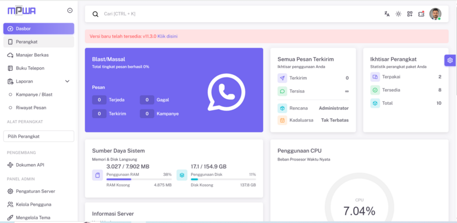Click the Terkirim count badge in Blast card

[99, 114]
